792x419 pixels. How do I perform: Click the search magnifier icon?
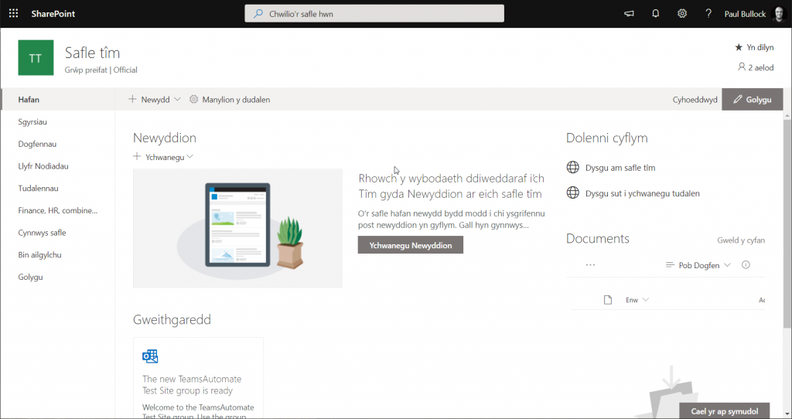258,14
